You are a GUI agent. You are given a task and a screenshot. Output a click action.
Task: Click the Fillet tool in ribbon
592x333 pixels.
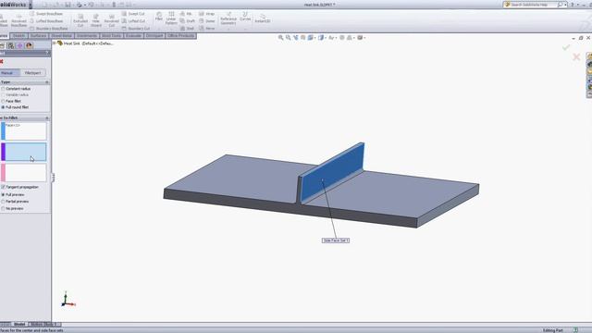click(159, 17)
